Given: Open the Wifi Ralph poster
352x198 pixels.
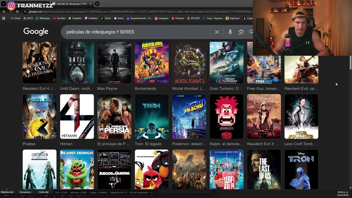Looking at the screenshot, I should click(227, 169).
